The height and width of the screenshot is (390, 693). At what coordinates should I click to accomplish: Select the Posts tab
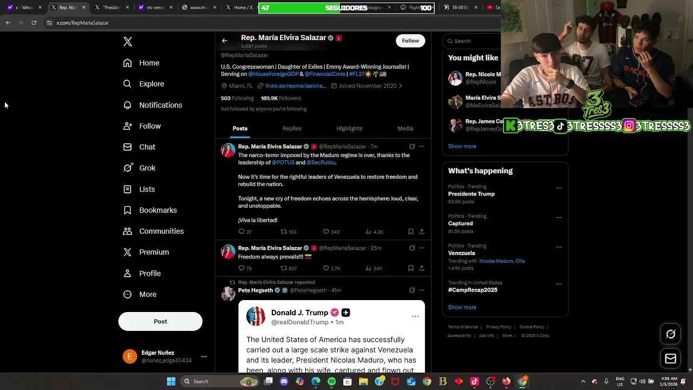coord(240,128)
